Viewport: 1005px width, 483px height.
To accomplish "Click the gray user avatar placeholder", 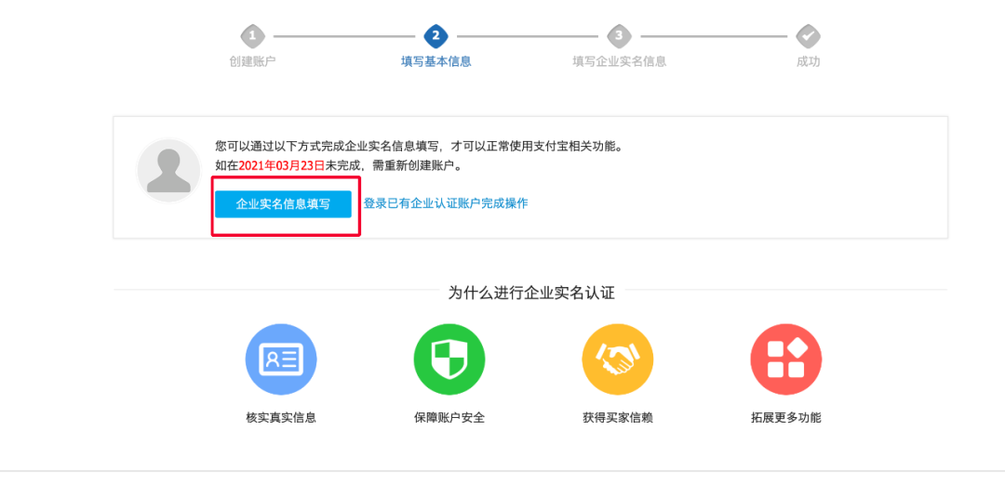I will (x=169, y=171).
